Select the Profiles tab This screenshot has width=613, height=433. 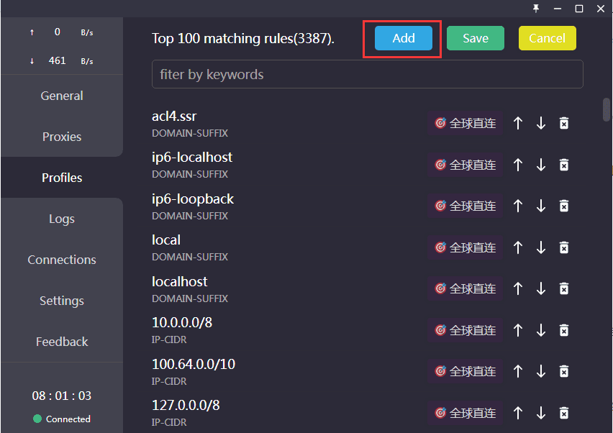(x=62, y=178)
